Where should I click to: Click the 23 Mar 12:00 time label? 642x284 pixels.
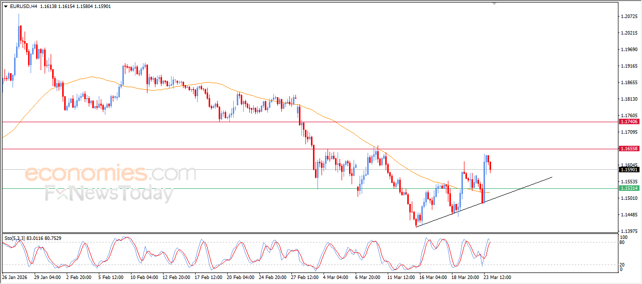pyautogui.click(x=497, y=277)
